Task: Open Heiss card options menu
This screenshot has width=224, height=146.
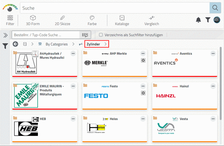Action: coord(143,119)
